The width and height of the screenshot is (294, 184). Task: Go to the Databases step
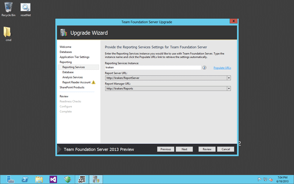coord(66,52)
